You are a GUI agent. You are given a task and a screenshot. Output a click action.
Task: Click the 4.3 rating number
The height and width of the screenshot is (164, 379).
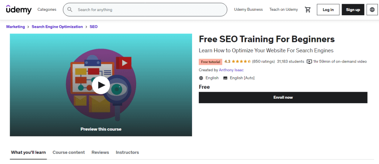click(x=227, y=62)
